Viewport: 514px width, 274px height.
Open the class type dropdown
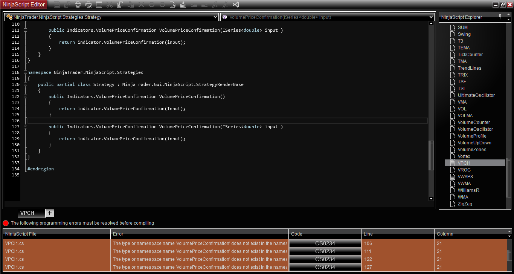[111, 17]
